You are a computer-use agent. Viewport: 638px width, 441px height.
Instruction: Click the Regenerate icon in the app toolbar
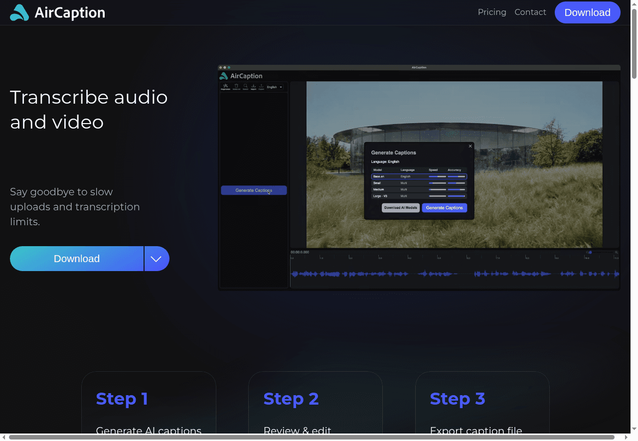click(225, 87)
